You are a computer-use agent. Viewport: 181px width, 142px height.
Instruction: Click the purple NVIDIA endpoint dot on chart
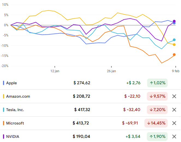click(x=174, y=21)
